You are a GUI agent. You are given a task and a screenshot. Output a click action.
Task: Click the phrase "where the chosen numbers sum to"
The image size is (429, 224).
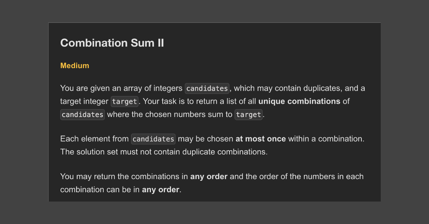click(x=170, y=114)
